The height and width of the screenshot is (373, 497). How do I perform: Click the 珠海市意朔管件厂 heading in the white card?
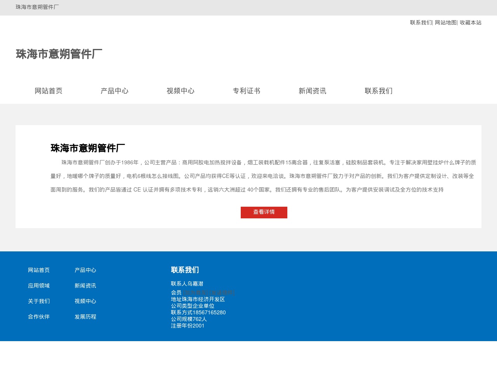88,148
